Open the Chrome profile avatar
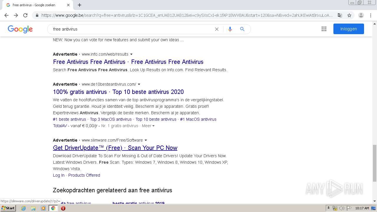Image resolution: width=377 pixels, height=212 pixels. coord(361,15)
